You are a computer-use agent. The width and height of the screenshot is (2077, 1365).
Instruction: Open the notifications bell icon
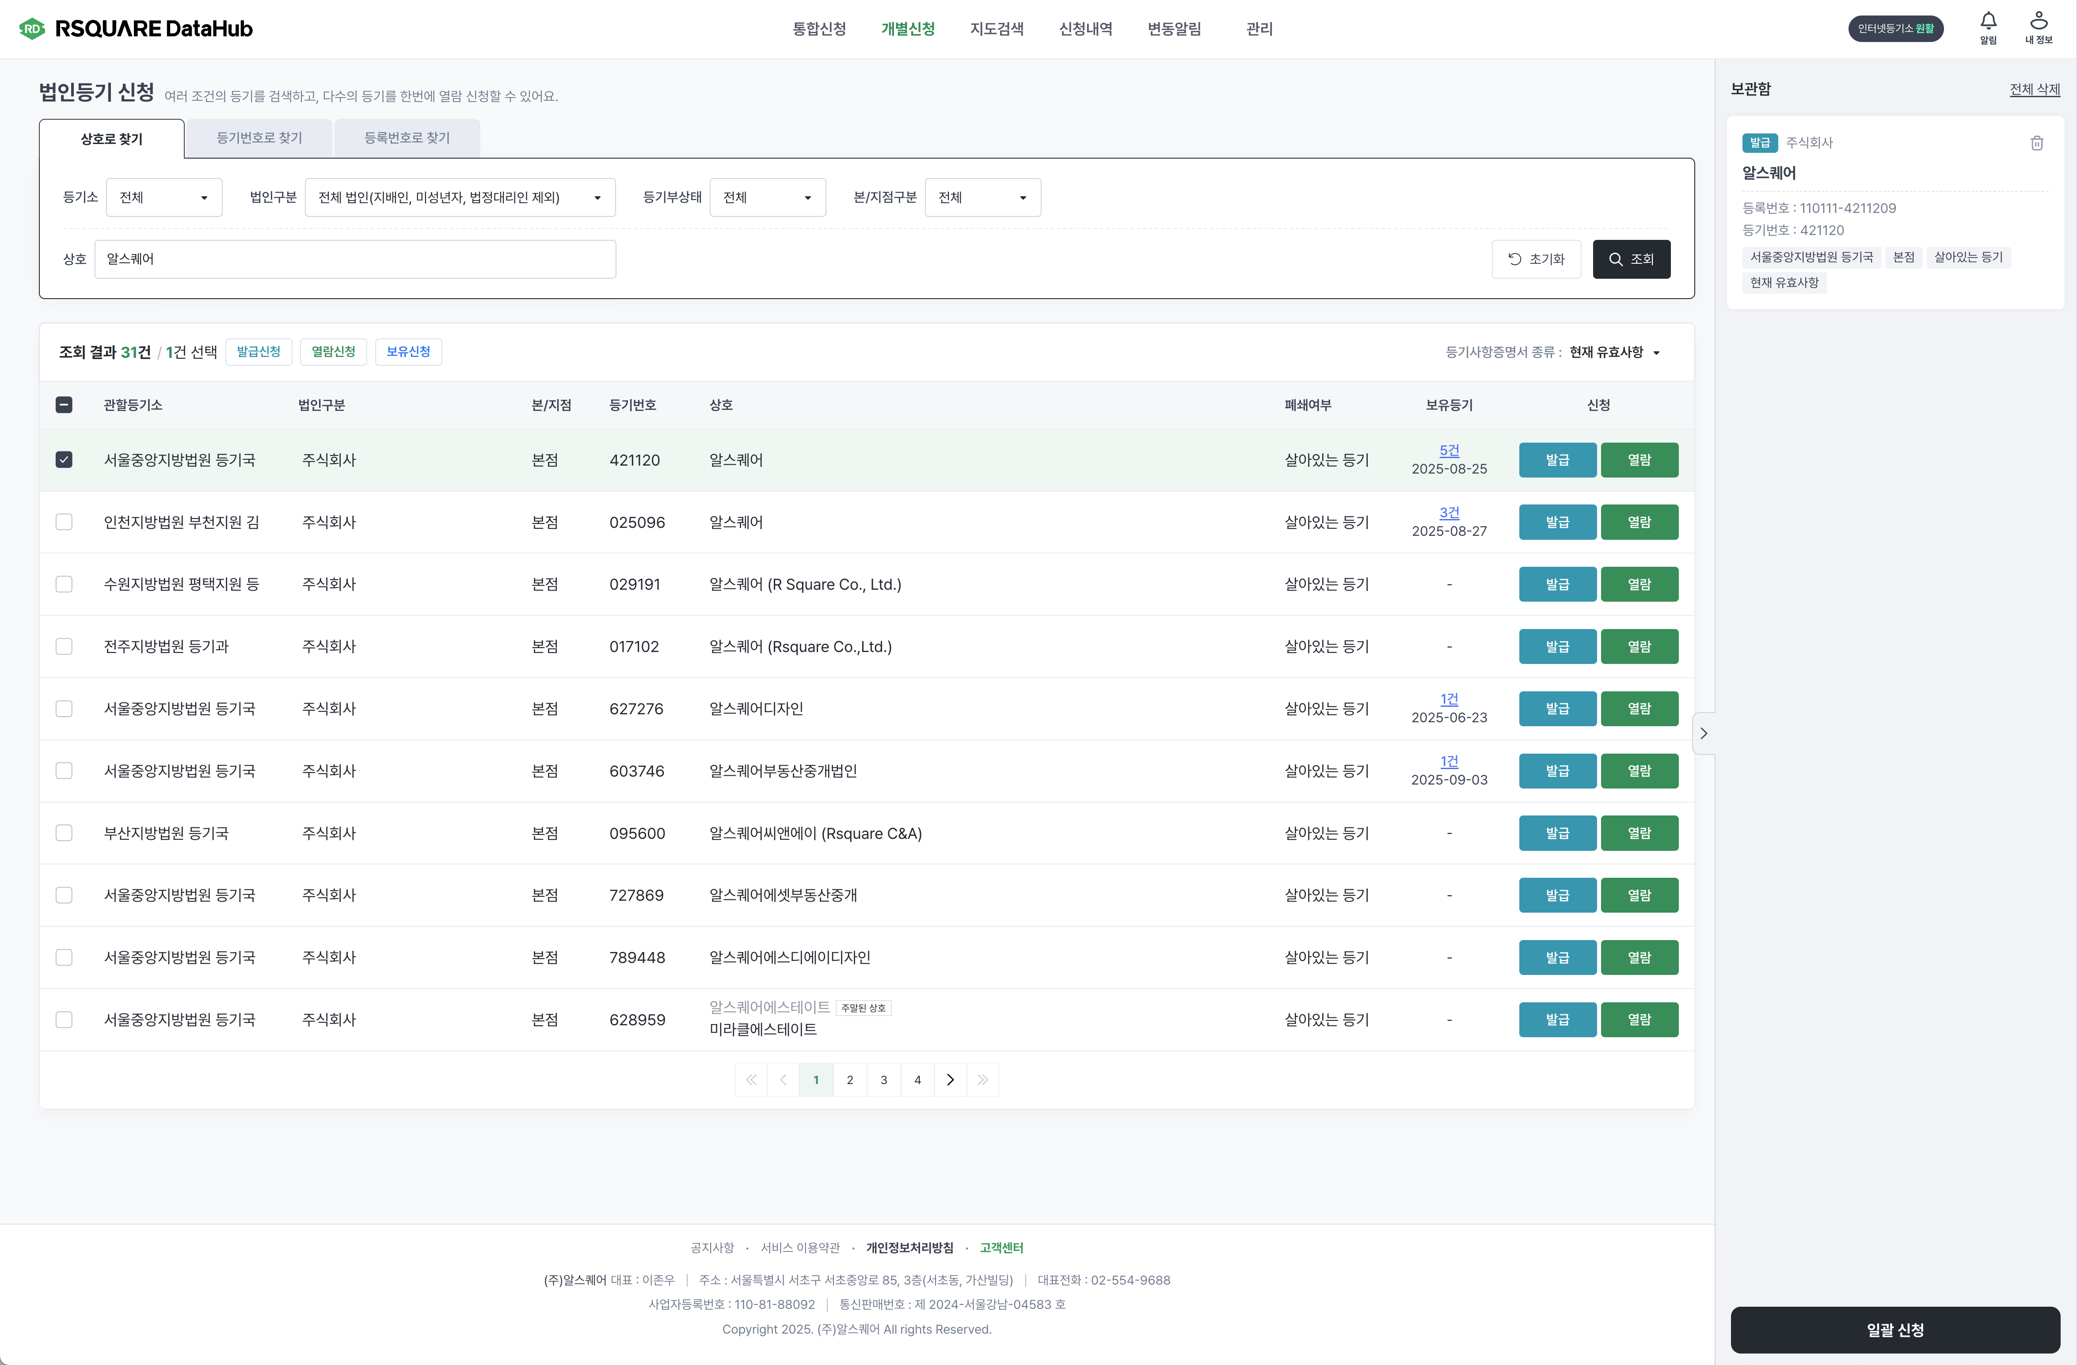(x=1988, y=22)
